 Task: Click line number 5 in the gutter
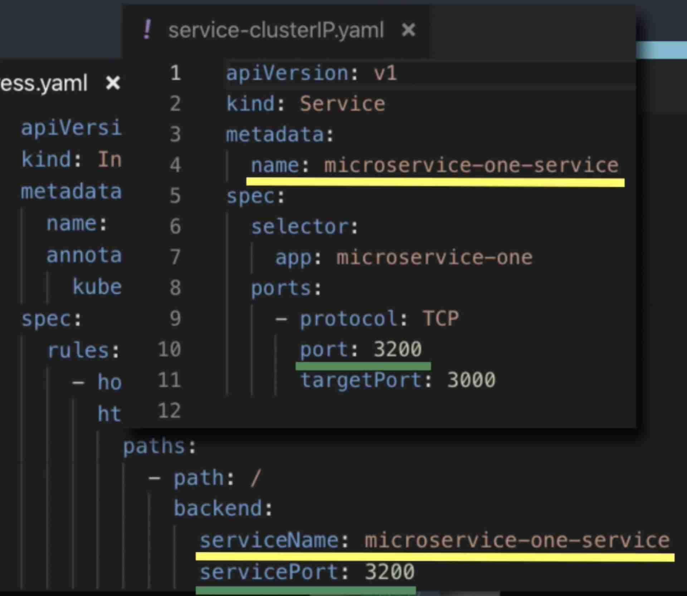tap(175, 196)
